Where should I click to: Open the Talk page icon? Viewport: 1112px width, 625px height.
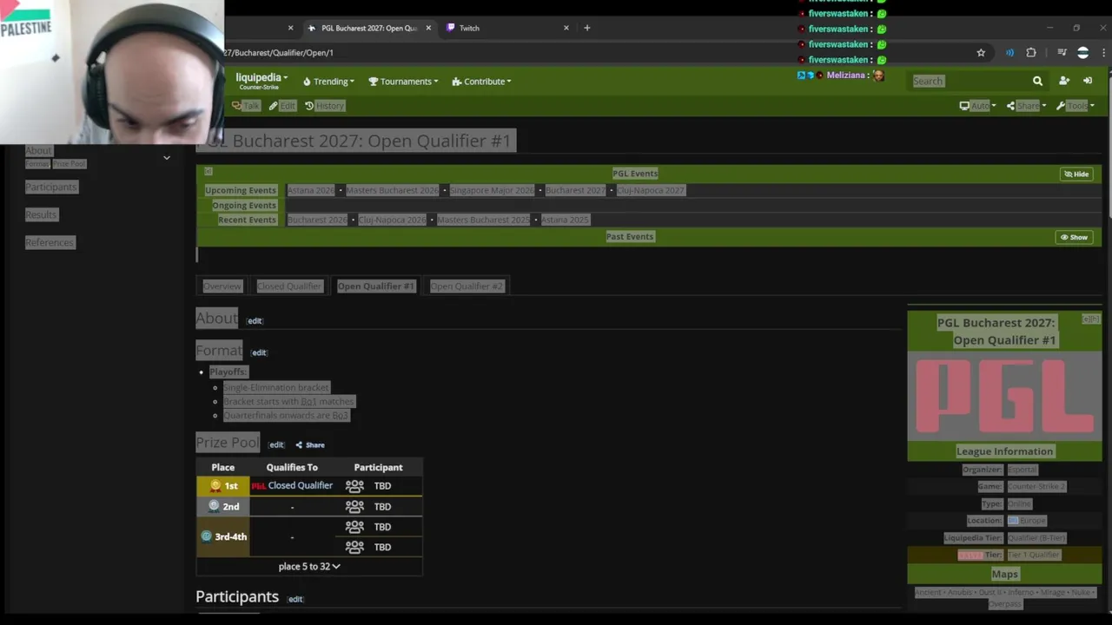coord(236,106)
